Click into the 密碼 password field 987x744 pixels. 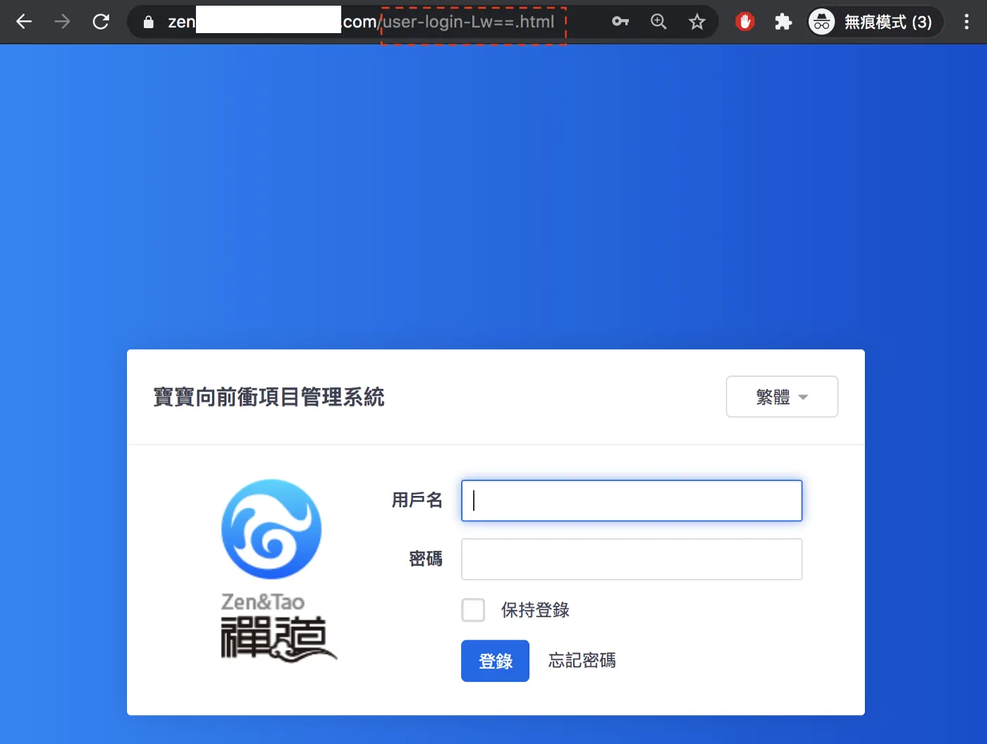coord(632,559)
